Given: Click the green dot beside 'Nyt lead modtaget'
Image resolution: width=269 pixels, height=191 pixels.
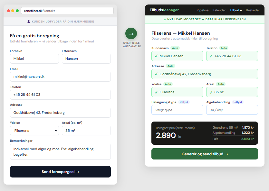Looking at the screenshot, I should pyautogui.click(x=165, y=19).
